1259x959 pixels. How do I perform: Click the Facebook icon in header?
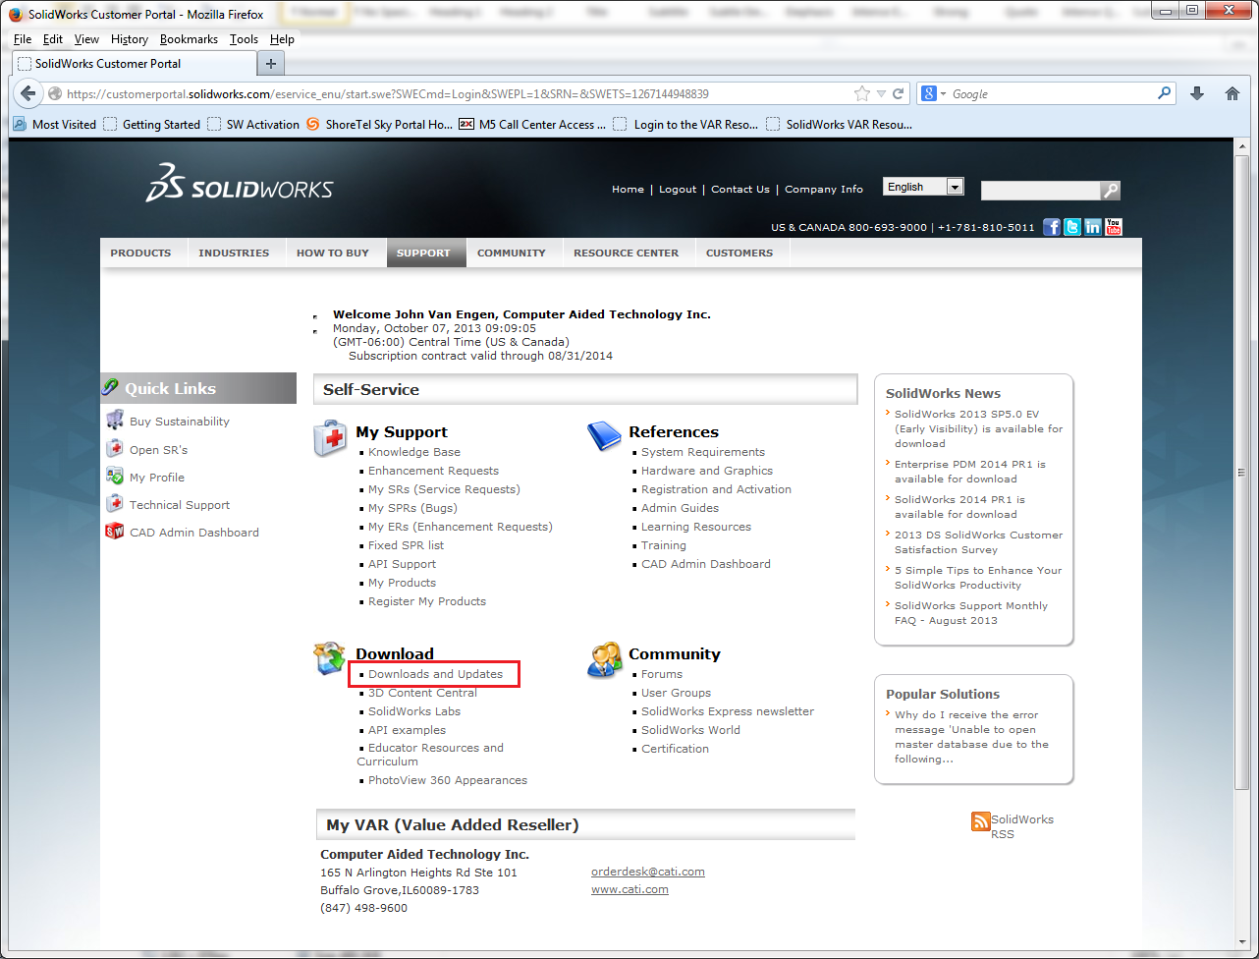click(x=1052, y=227)
